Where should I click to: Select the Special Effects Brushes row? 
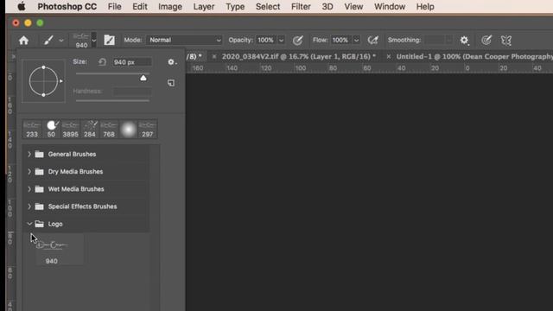coord(86,206)
